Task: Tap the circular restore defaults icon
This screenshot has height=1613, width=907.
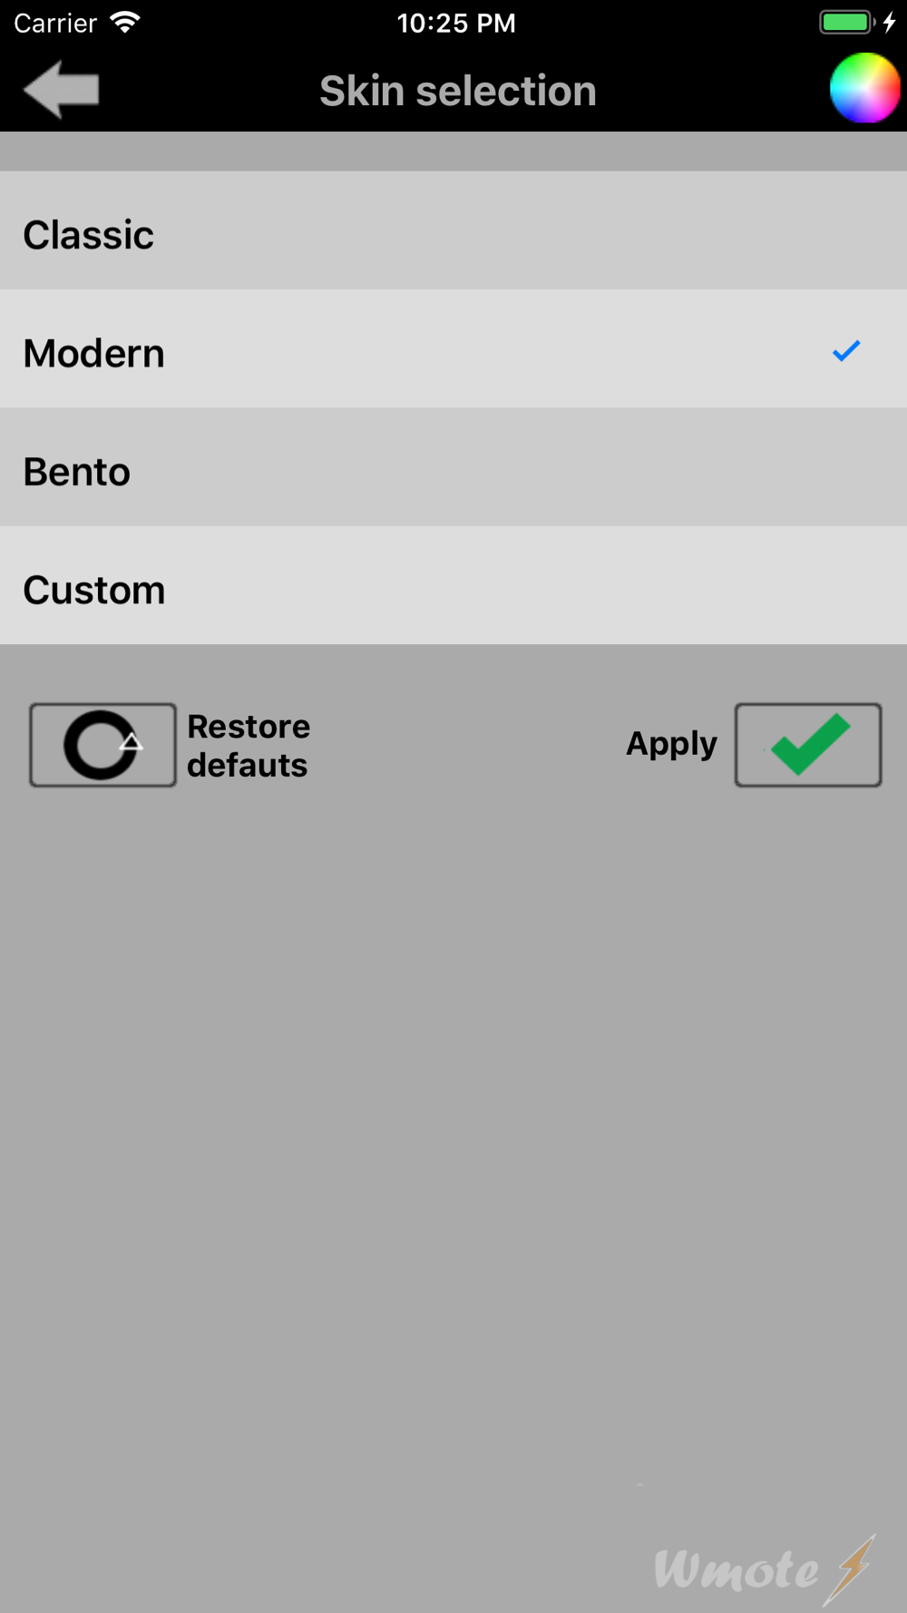Action: (x=102, y=745)
